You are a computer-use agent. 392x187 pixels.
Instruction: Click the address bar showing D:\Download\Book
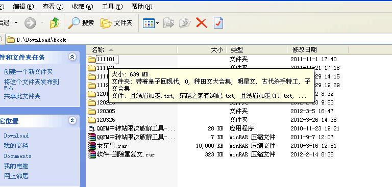[x=199, y=40]
